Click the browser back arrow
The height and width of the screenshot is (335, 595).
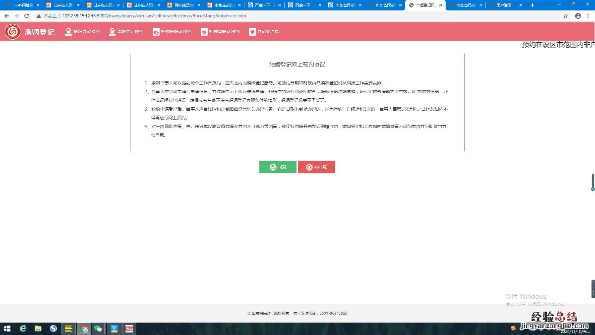[x=6, y=16]
